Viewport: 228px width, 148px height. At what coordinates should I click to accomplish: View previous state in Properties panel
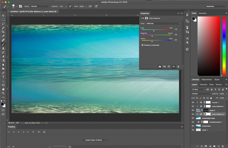coord(164,66)
